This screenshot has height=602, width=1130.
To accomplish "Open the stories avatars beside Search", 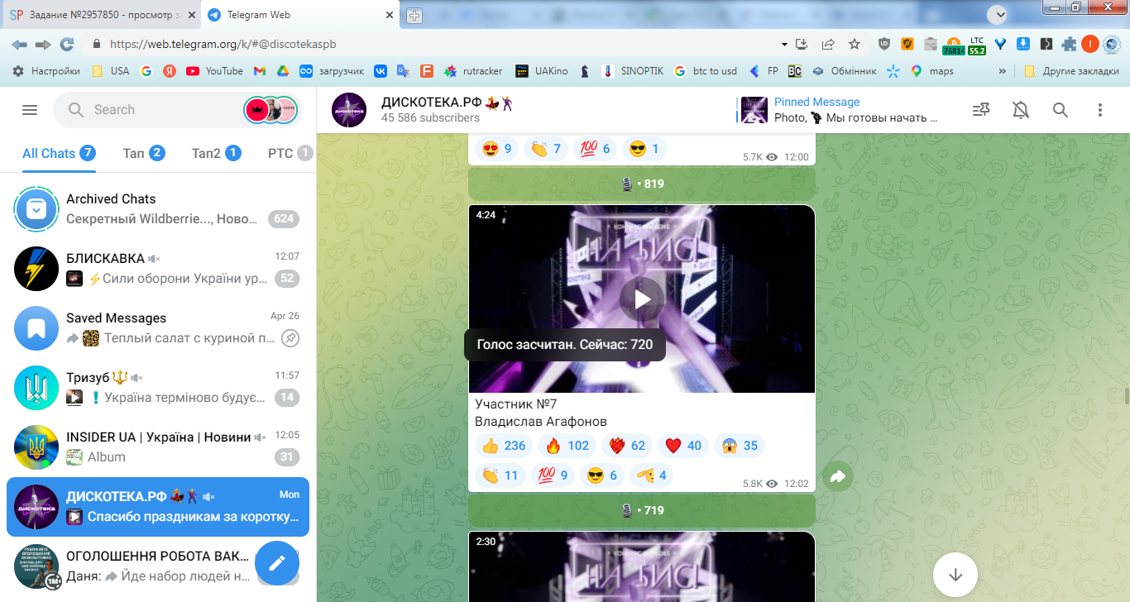I will 271,110.
